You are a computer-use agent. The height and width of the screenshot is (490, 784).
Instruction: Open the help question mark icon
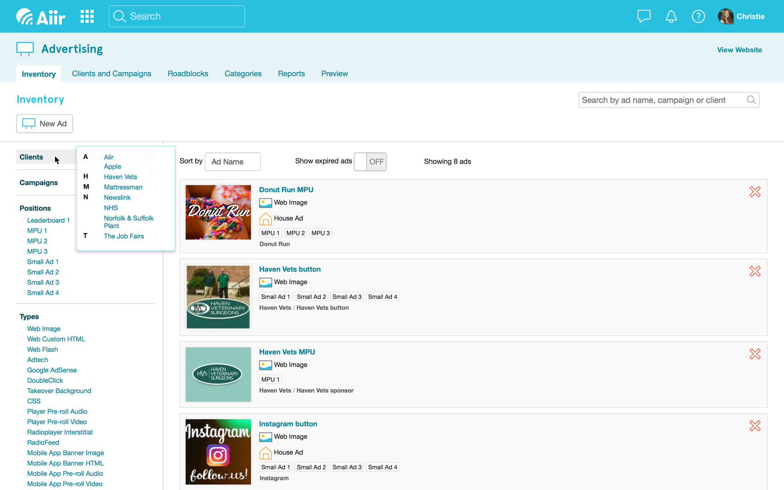tap(698, 16)
